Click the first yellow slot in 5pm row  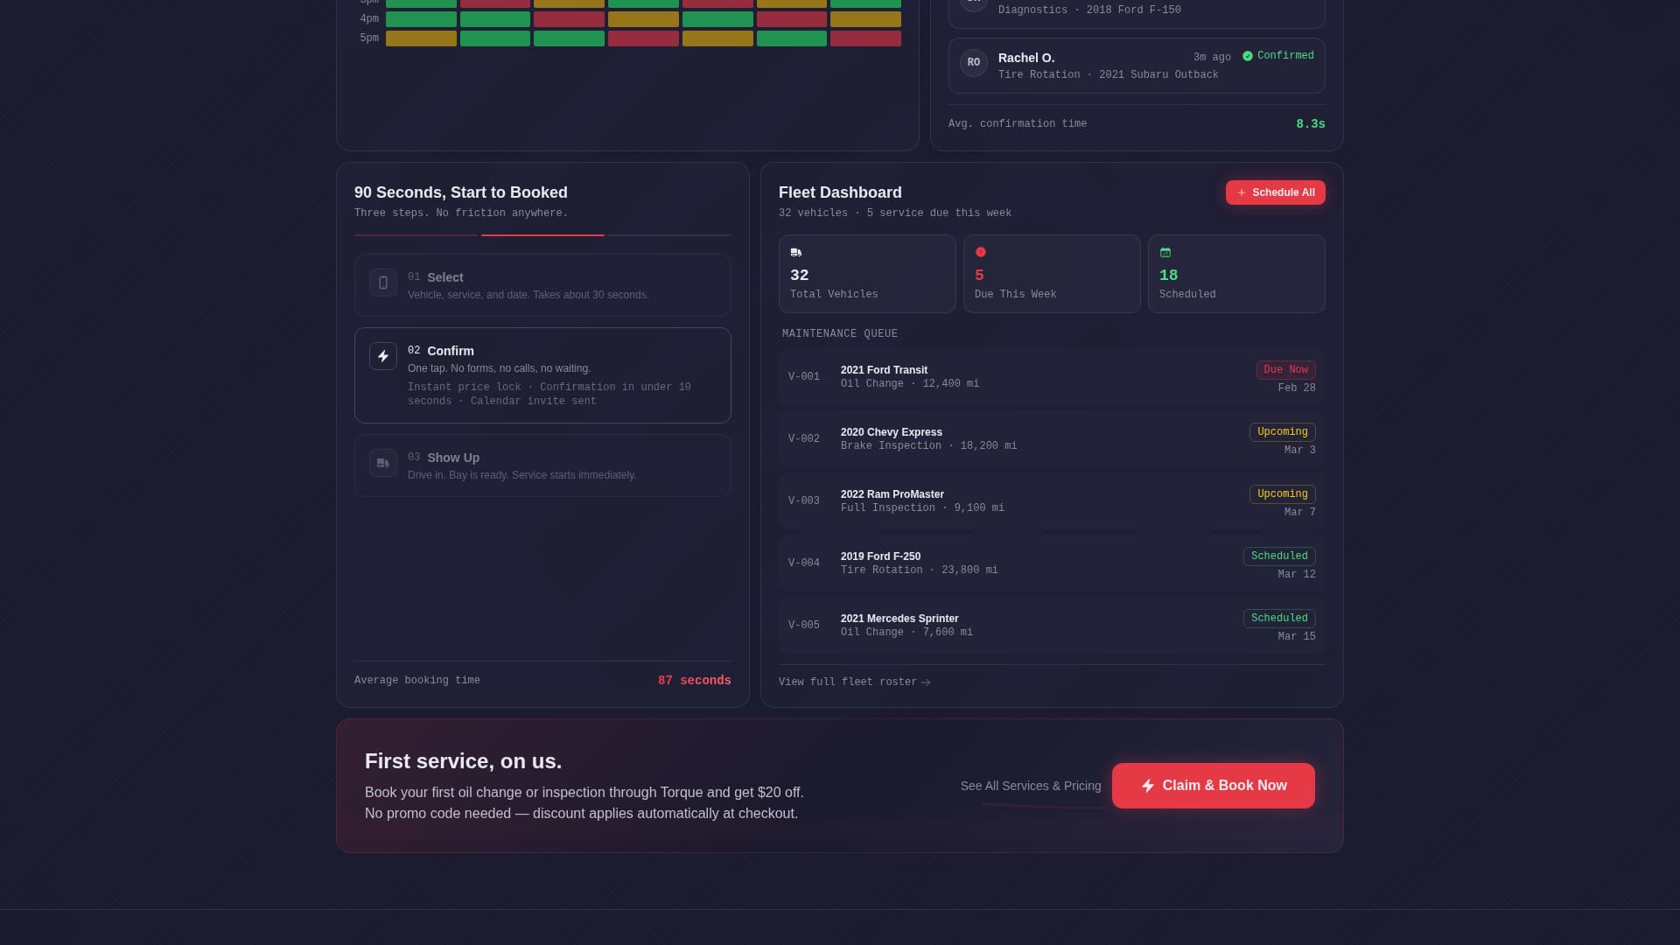[421, 38]
